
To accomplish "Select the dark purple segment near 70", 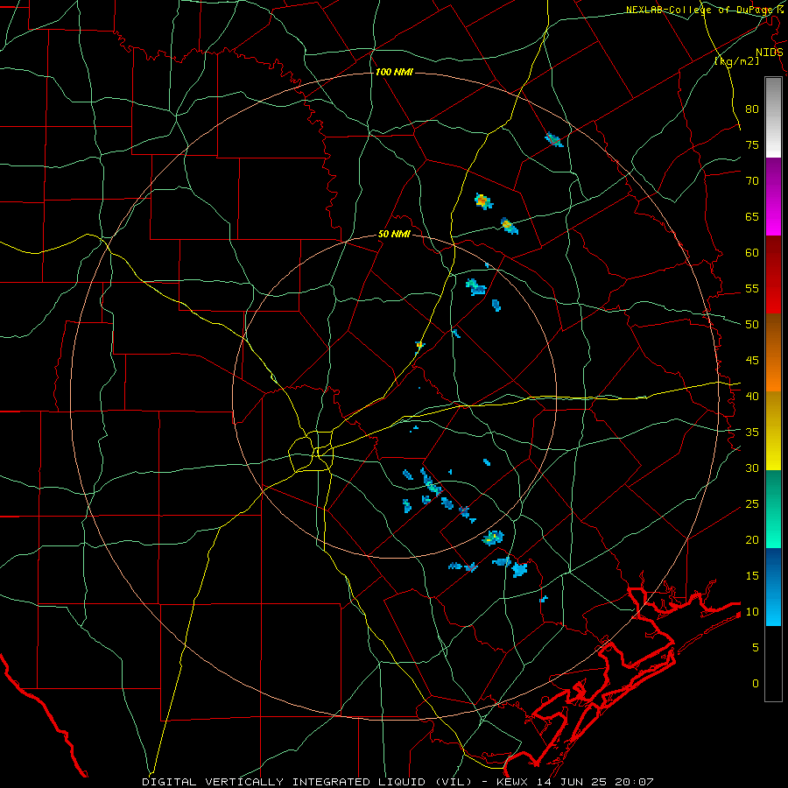I will pos(773,176).
